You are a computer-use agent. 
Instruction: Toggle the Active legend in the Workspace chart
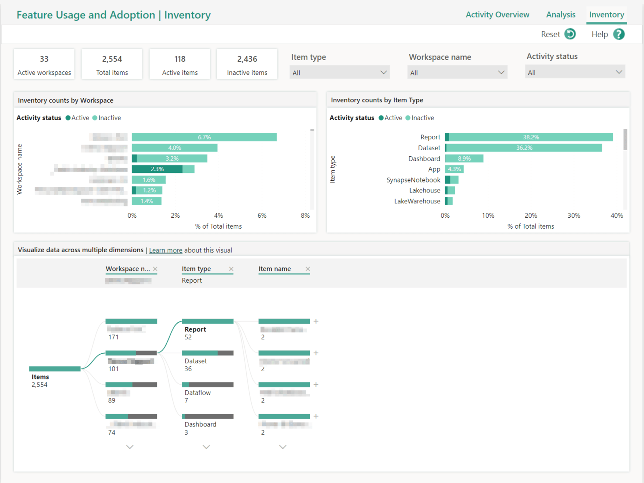tap(77, 118)
